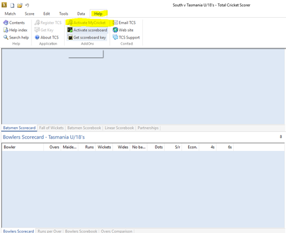Open the Data ribbon tab
Viewport: 286px width, 233px height.
pyautogui.click(x=81, y=14)
